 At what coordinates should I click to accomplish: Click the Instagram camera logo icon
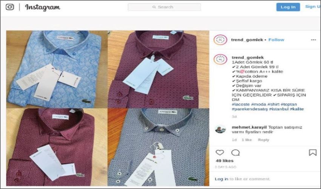[x=9, y=7]
